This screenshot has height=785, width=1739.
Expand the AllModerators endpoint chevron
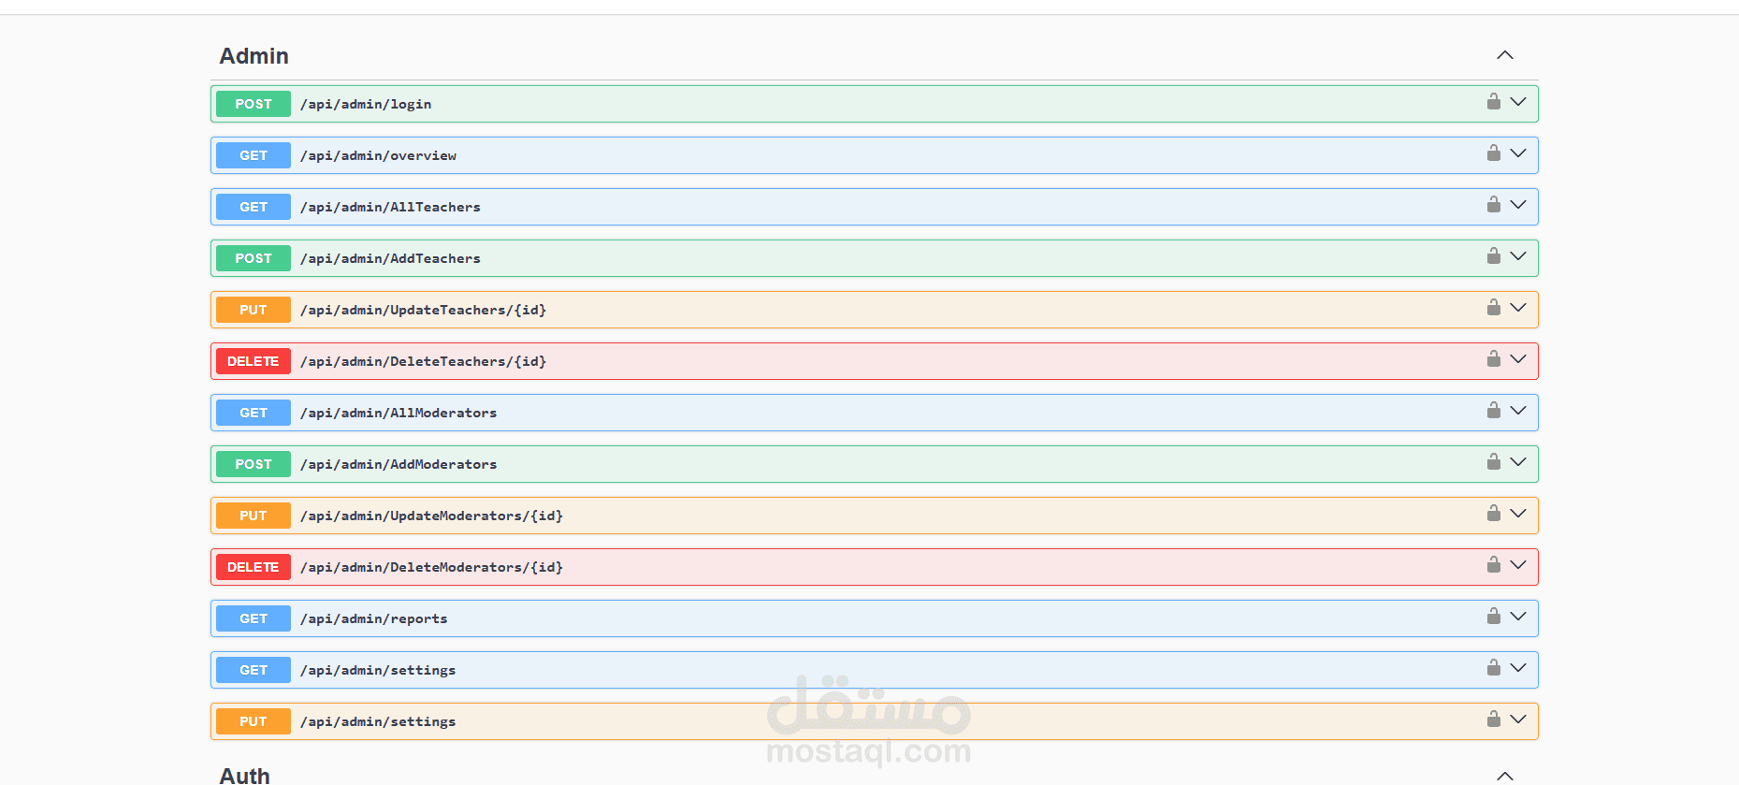point(1518,411)
